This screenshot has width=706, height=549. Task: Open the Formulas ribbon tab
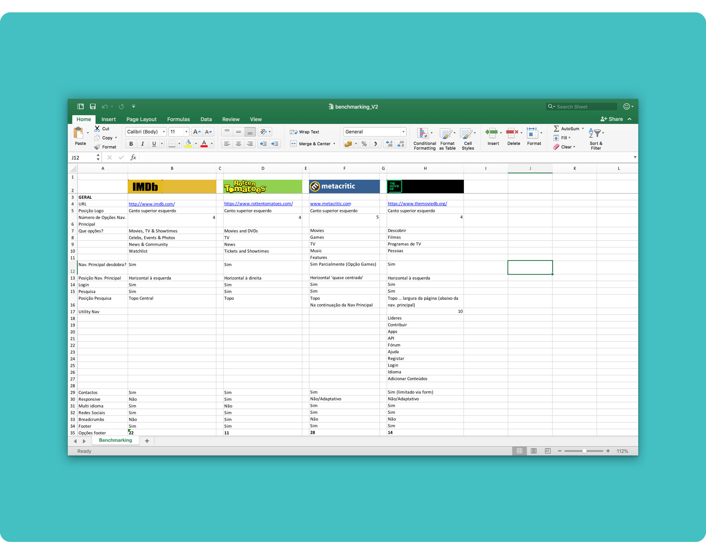[178, 119]
